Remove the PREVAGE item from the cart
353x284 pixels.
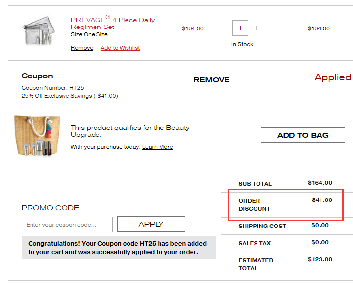pos(82,48)
